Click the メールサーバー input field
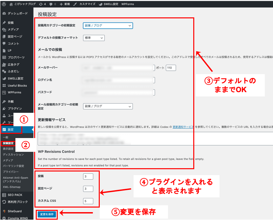Viewport: 273px width, 221px height. (x=118, y=68)
